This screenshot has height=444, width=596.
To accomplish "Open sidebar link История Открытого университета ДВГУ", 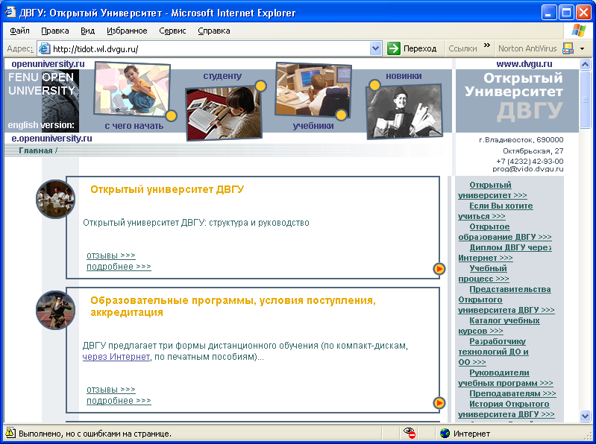I will [x=506, y=409].
